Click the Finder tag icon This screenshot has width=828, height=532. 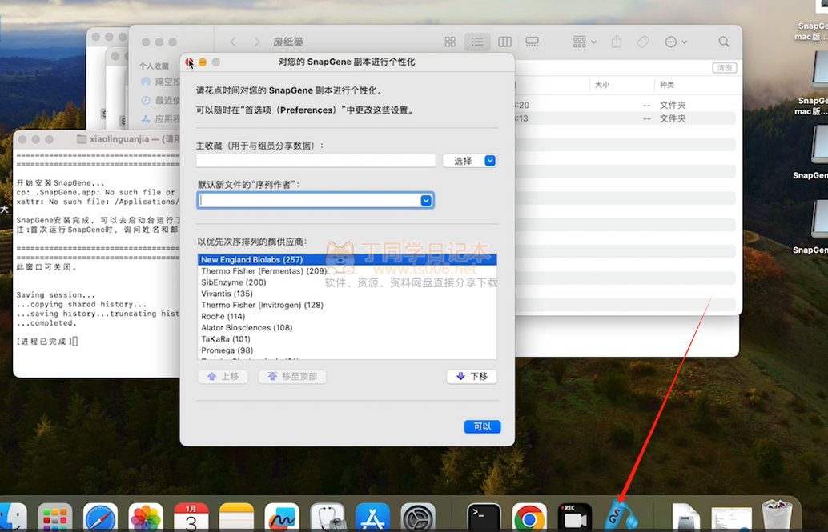[x=642, y=42]
